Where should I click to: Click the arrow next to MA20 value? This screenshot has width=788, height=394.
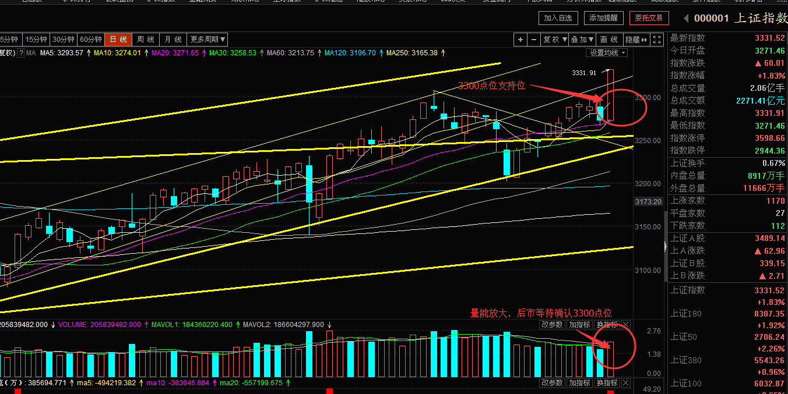click(x=204, y=53)
